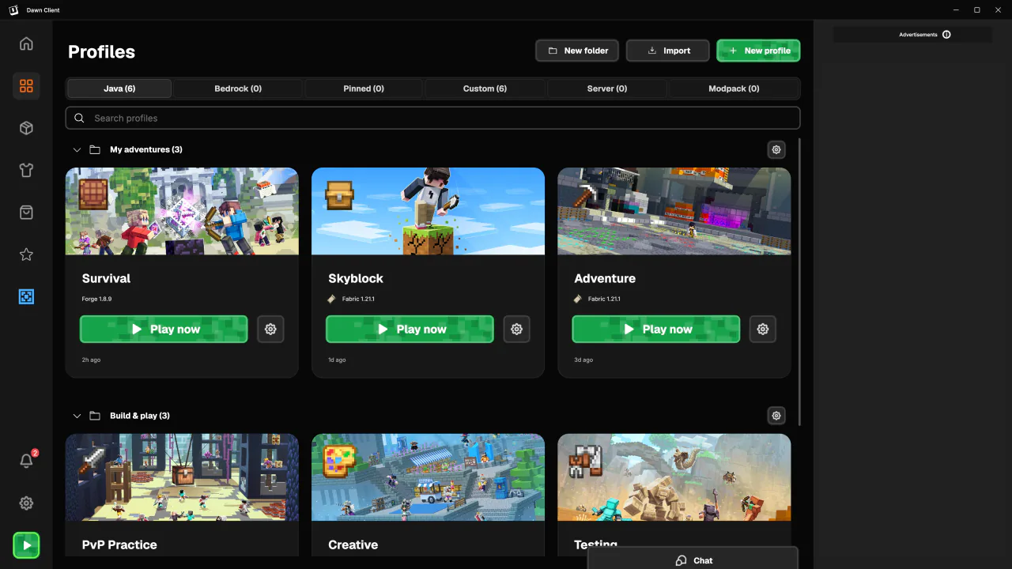The width and height of the screenshot is (1012, 569).
Task: Click the Import button
Action: pos(668,51)
